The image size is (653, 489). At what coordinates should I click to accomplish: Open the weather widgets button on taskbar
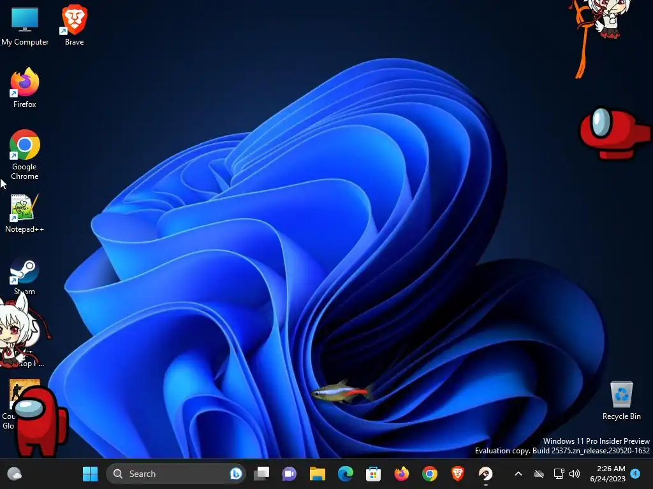15,474
